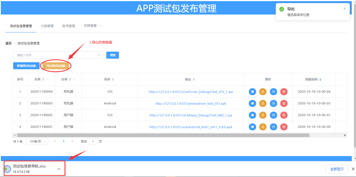The height and width of the screenshot is (177, 356).
Task: Expand the 权限管理 menu
Action: click(x=92, y=26)
